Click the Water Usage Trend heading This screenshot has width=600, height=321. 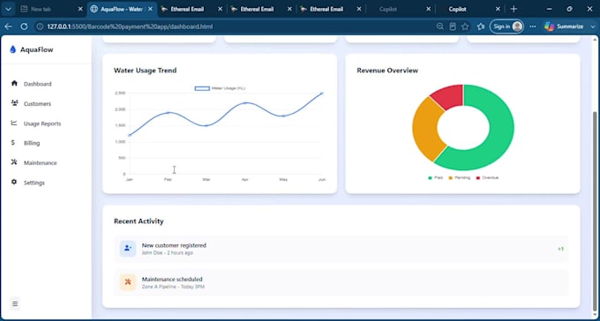[145, 71]
